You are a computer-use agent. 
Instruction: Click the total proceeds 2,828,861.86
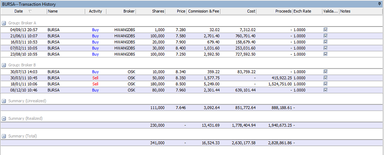(x=280, y=143)
